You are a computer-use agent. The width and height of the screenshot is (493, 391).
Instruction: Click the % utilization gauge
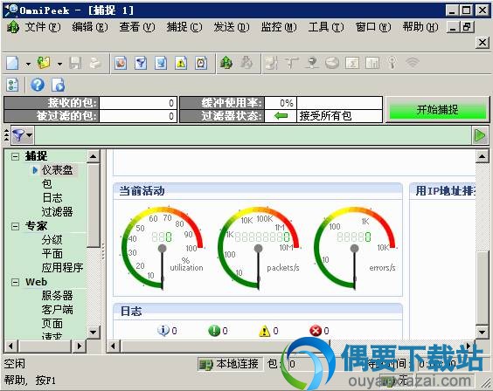click(x=163, y=248)
